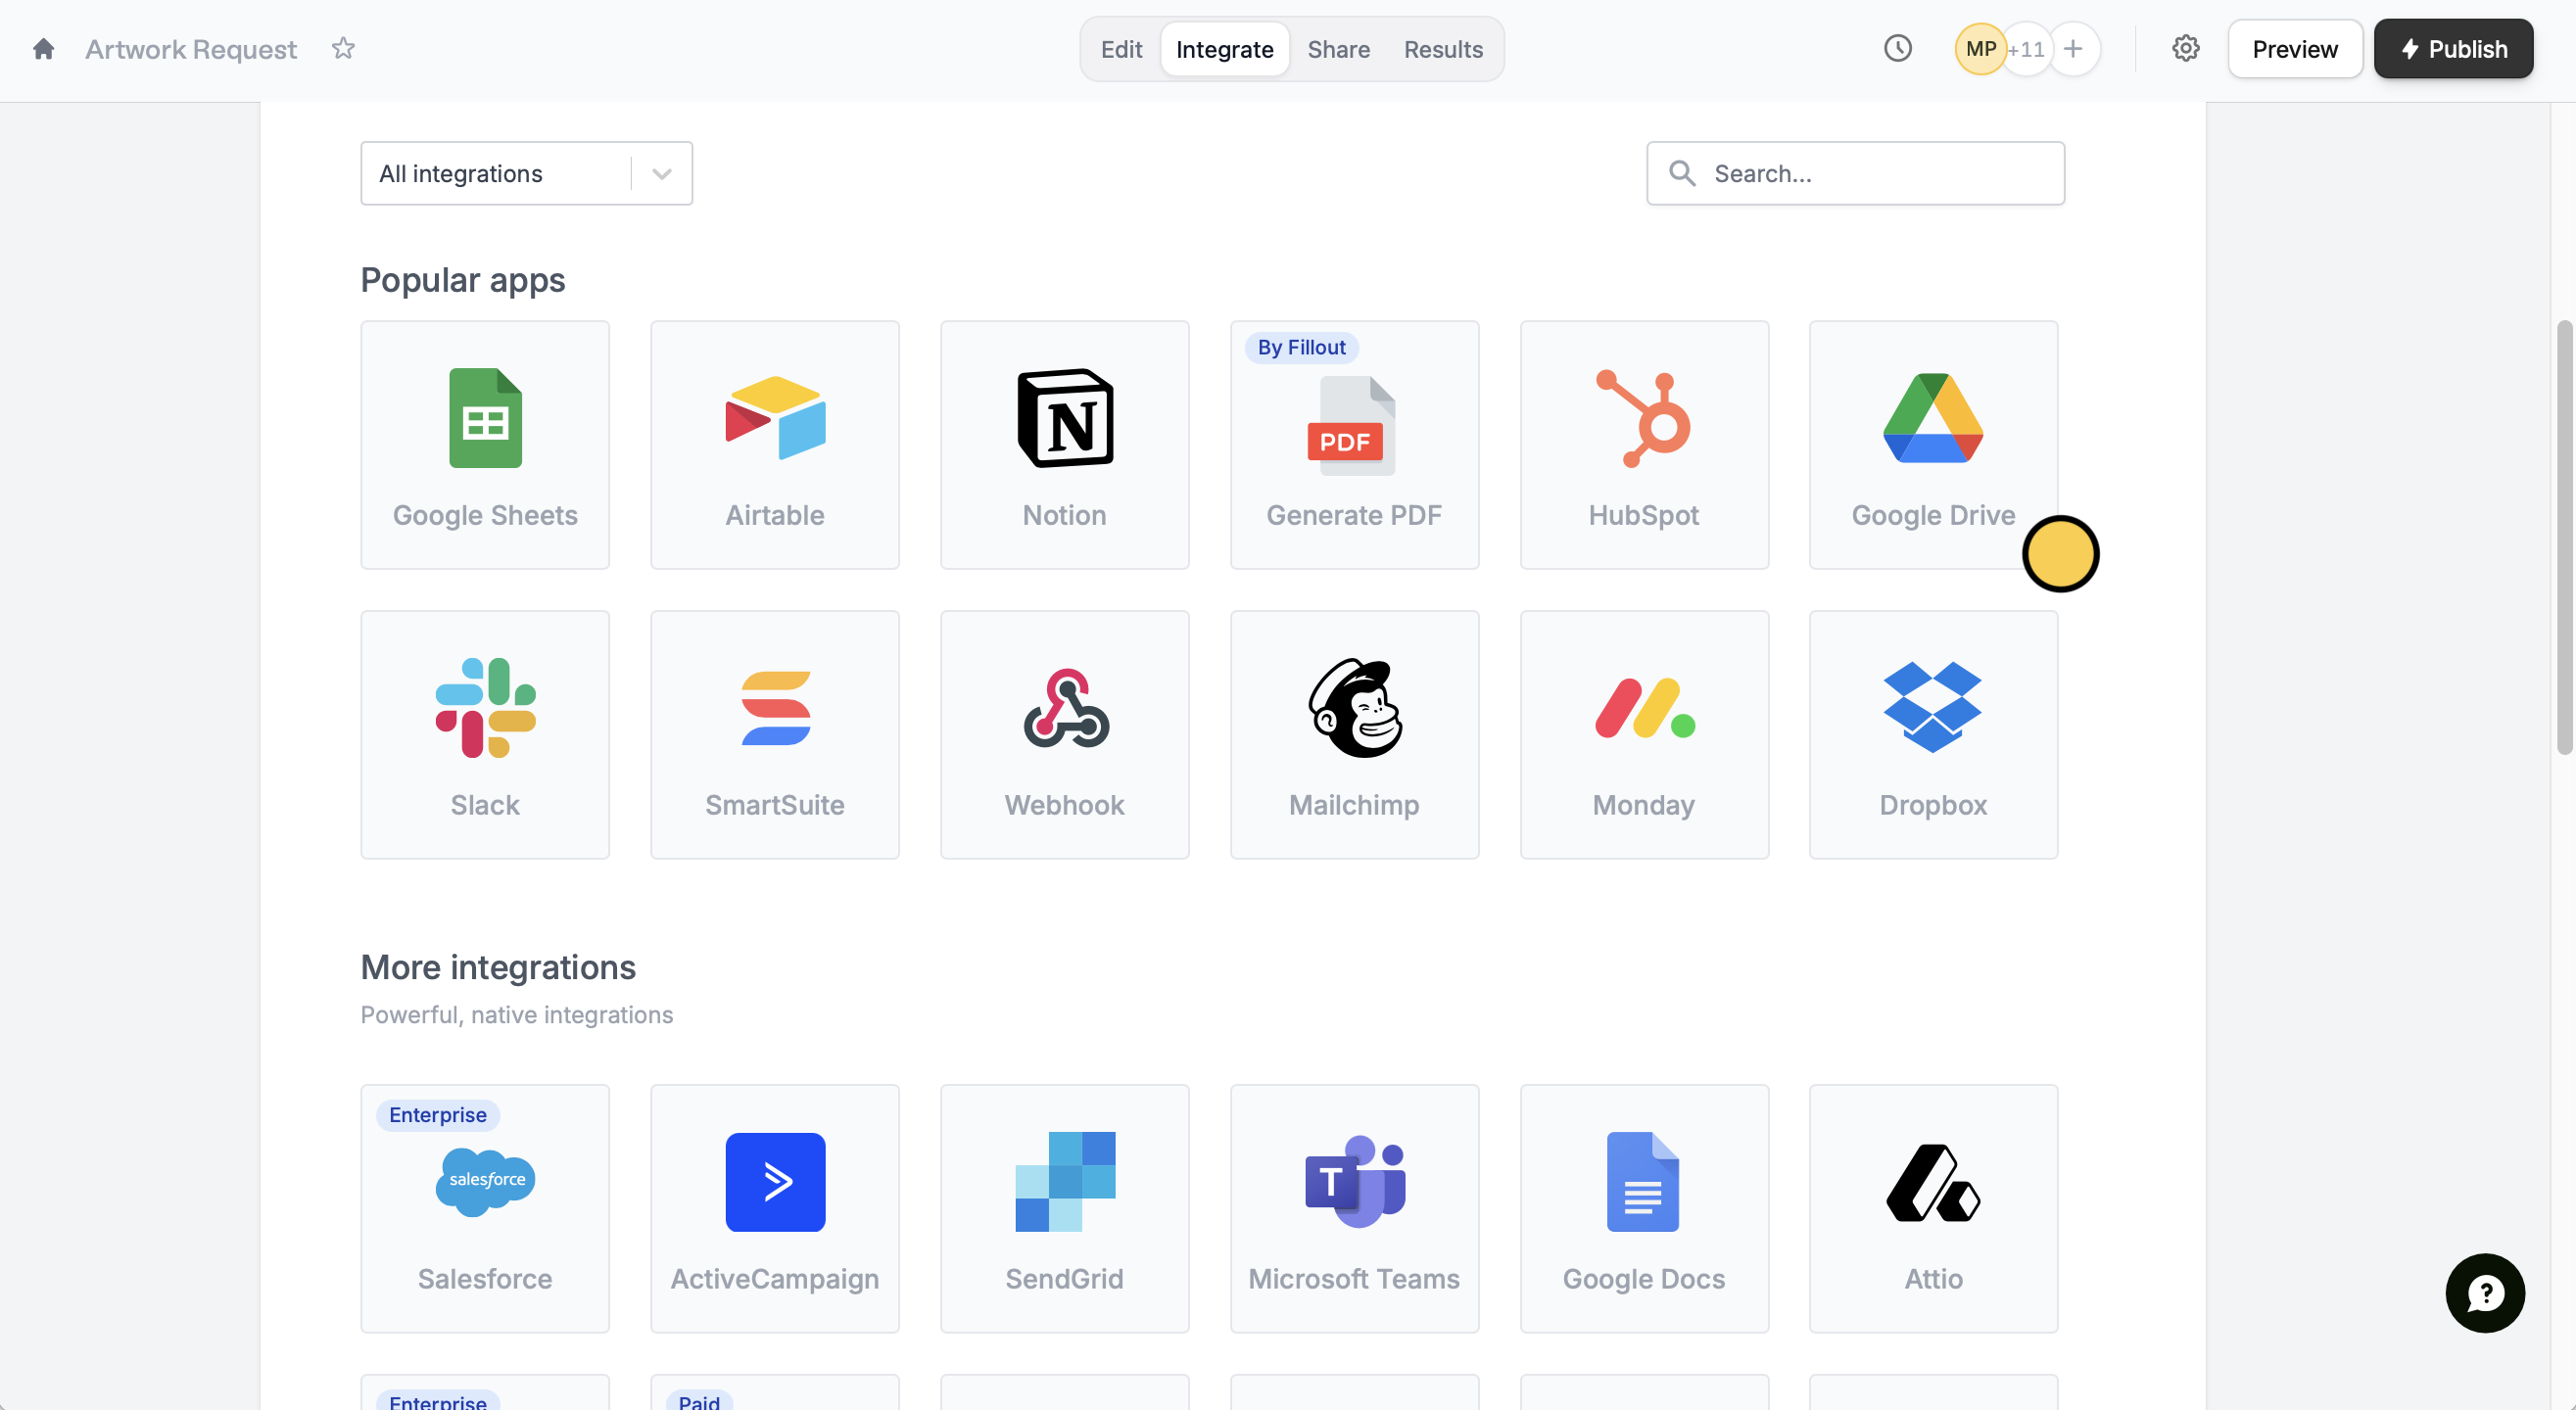This screenshot has height=1410, width=2576.
Task: Select the Airtable integration card
Action: (x=774, y=444)
